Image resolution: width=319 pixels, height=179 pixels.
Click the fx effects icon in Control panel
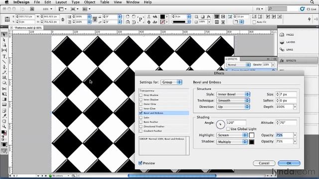point(209,16)
